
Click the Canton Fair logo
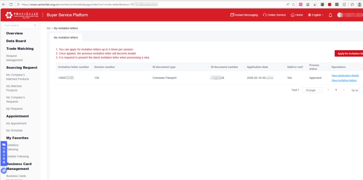pyautogui.click(x=22, y=15)
